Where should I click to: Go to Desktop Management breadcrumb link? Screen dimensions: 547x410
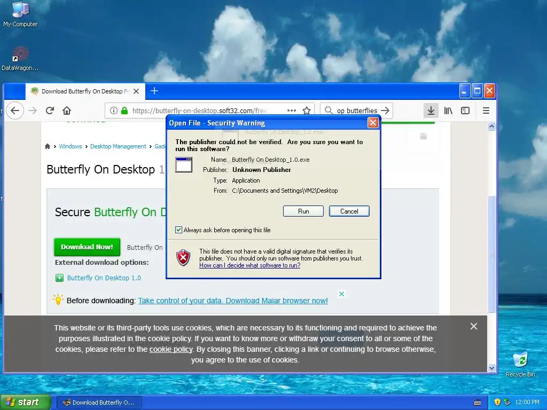pyautogui.click(x=118, y=146)
